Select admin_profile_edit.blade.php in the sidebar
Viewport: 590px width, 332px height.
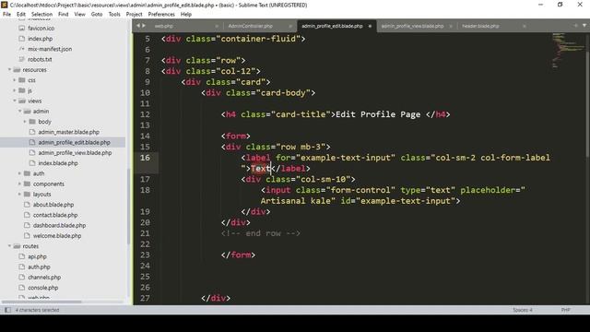coord(74,142)
